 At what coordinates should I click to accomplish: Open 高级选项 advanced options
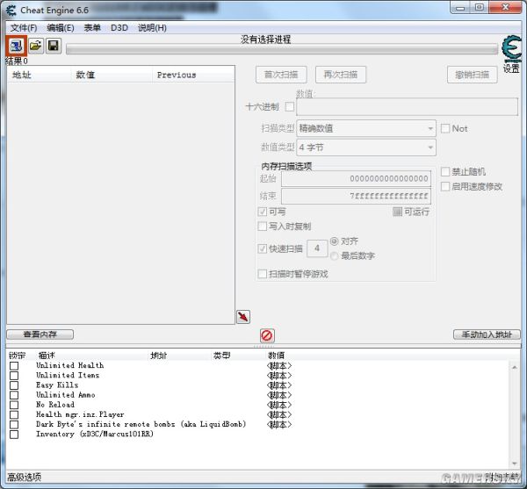[25, 478]
